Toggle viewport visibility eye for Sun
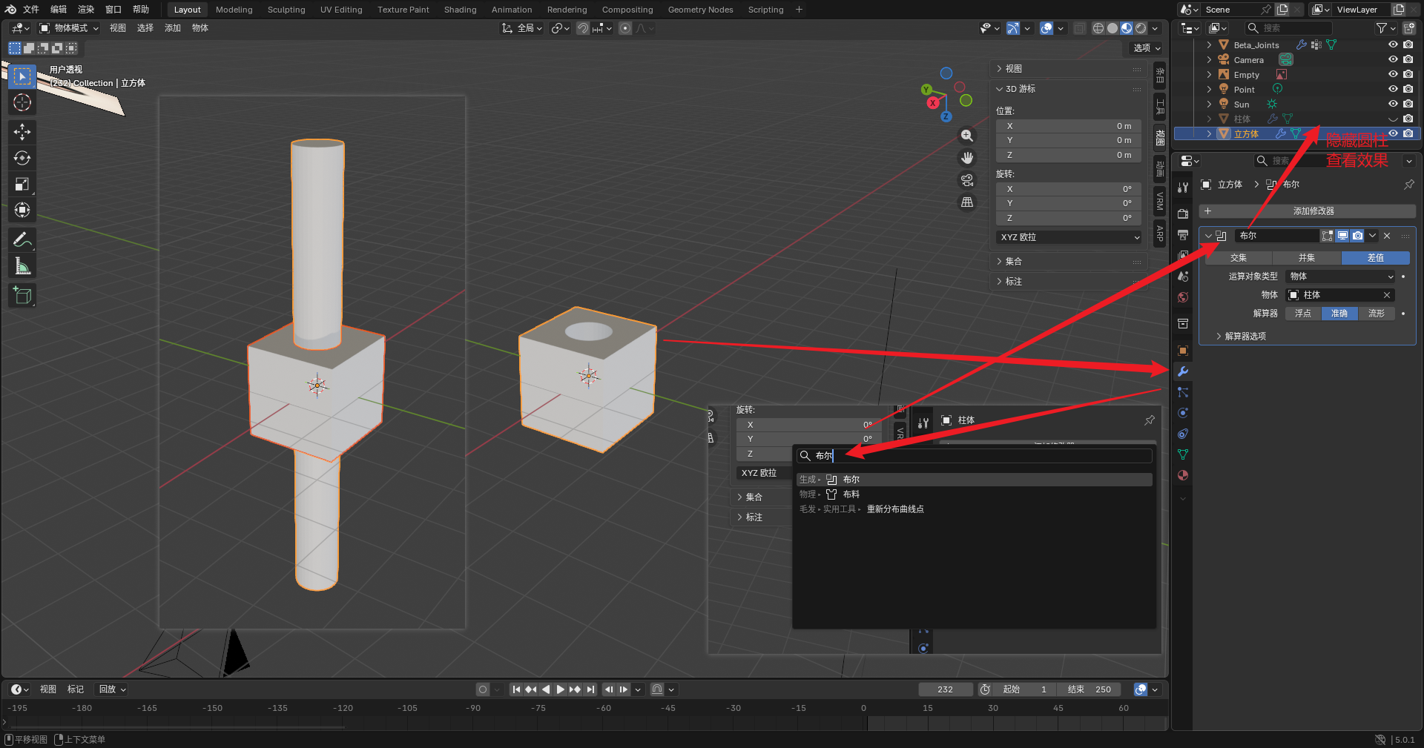This screenshot has width=1424, height=748. point(1393,104)
